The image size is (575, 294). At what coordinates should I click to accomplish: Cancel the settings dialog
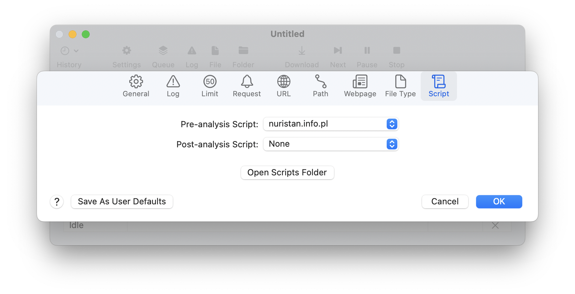(x=445, y=201)
